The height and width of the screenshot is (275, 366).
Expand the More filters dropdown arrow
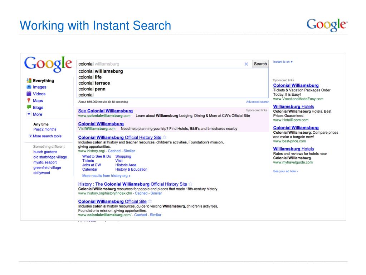coord(29,114)
